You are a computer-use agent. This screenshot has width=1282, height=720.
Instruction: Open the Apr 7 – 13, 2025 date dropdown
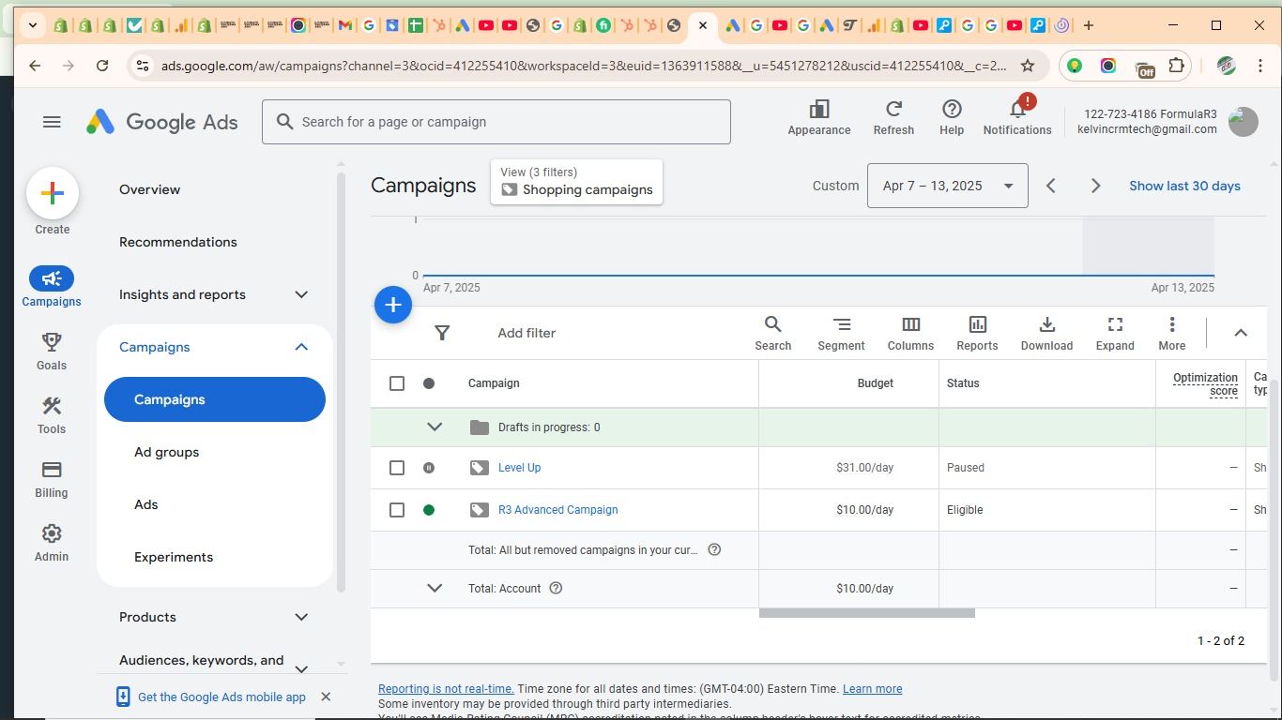pos(947,186)
